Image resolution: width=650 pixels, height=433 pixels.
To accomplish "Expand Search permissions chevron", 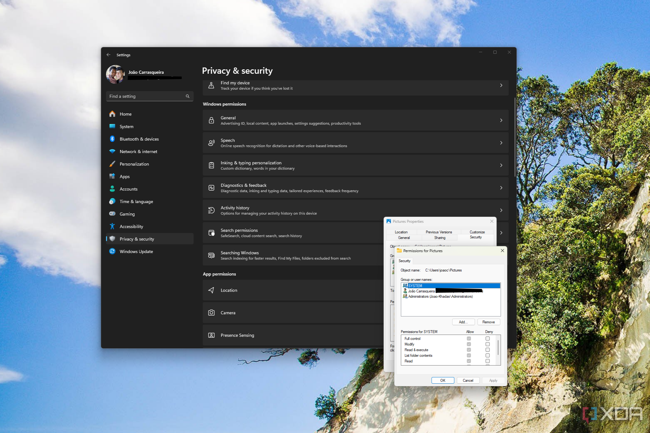I will (x=501, y=233).
